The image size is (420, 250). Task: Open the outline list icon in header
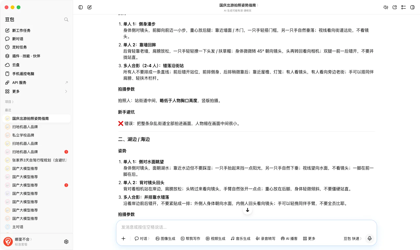(404, 7)
